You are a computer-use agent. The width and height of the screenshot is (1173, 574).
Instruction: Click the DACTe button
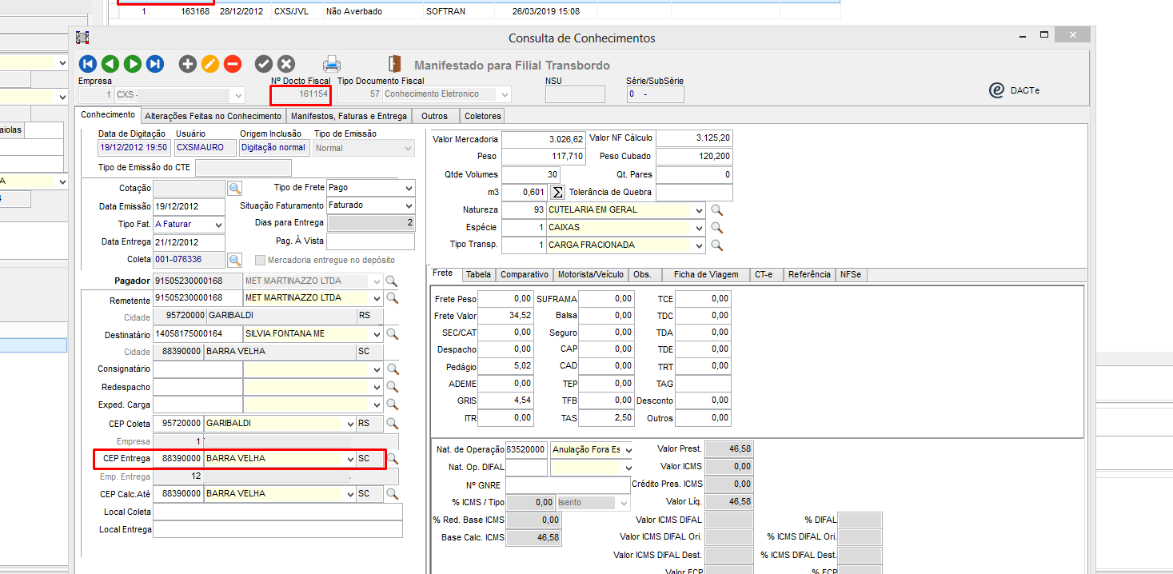click(x=1014, y=90)
